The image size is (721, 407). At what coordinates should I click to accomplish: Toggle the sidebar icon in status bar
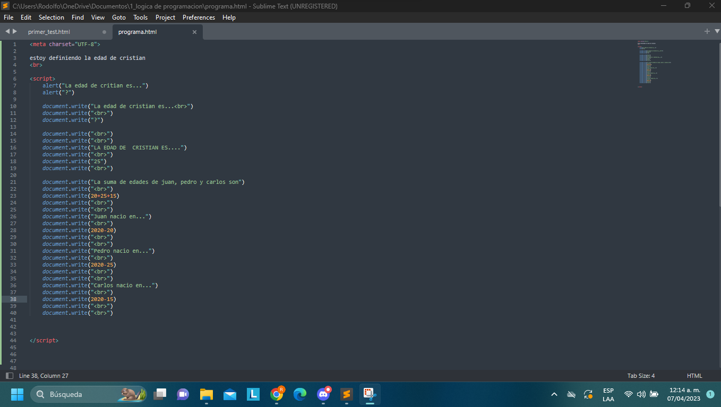[9, 376]
